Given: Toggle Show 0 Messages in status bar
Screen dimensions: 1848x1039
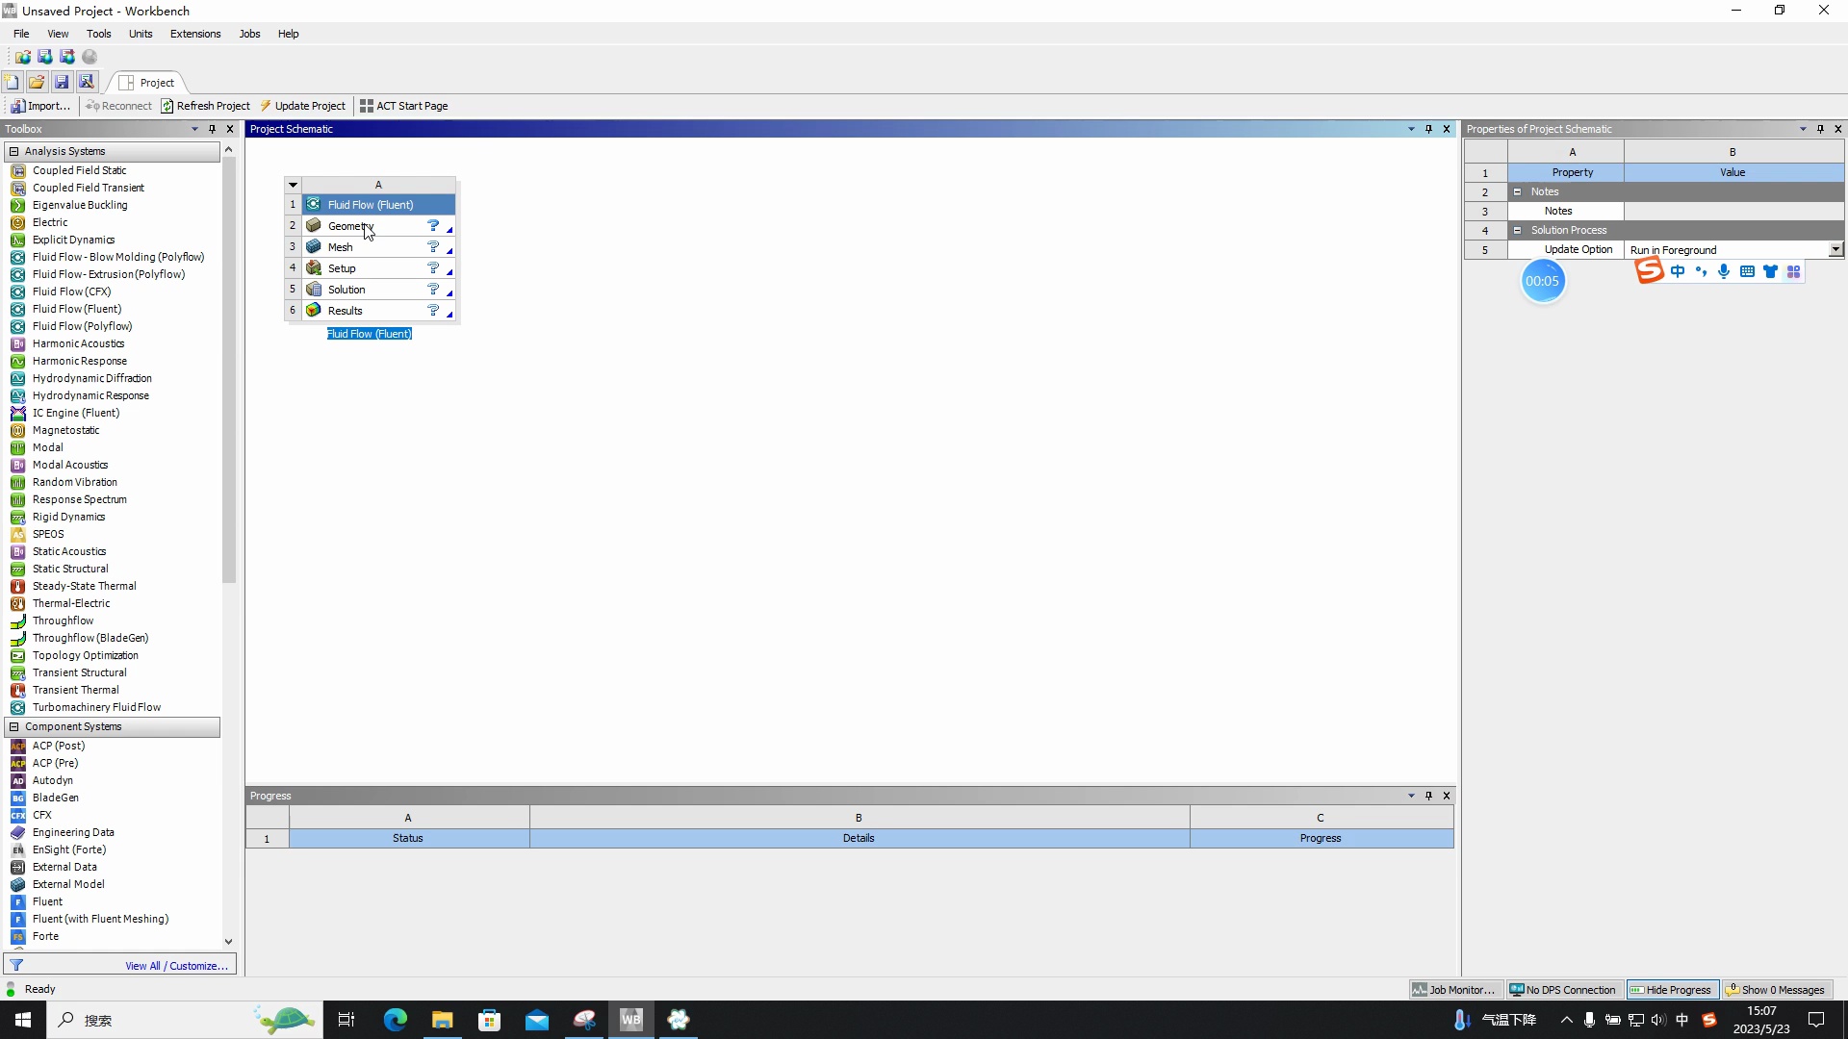Looking at the screenshot, I should point(1775,990).
